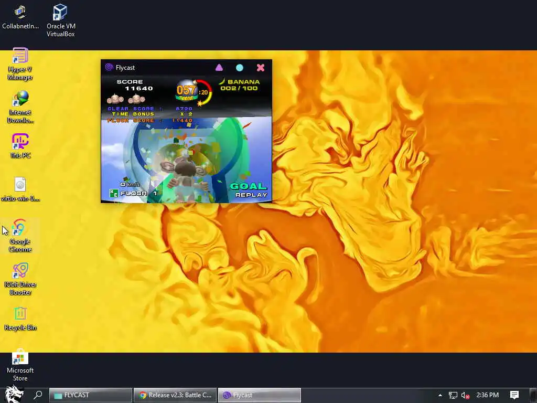Select the This PC desktop icon
The width and height of the screenshot is (537, 403).
[20, 146]
